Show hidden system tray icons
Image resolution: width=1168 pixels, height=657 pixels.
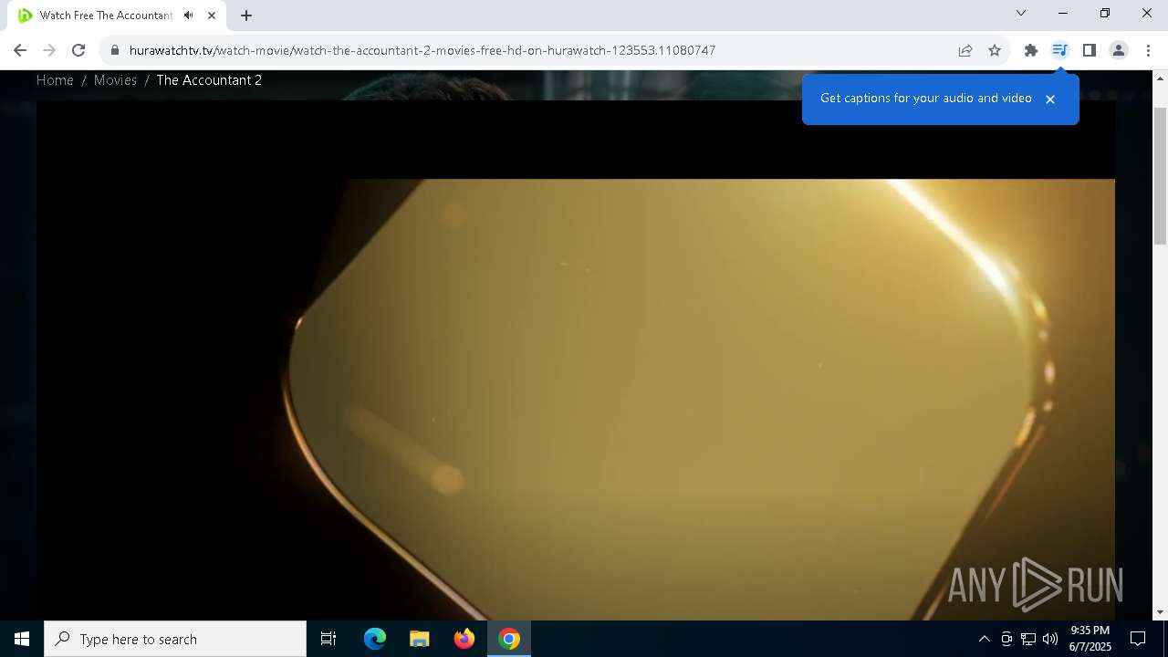(x=984, y=639)
